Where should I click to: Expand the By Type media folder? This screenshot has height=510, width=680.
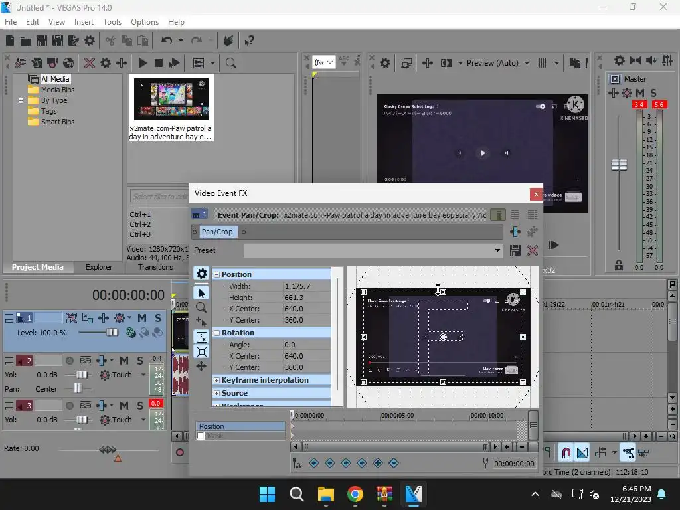pyautogui.click(x=21, y=101)
